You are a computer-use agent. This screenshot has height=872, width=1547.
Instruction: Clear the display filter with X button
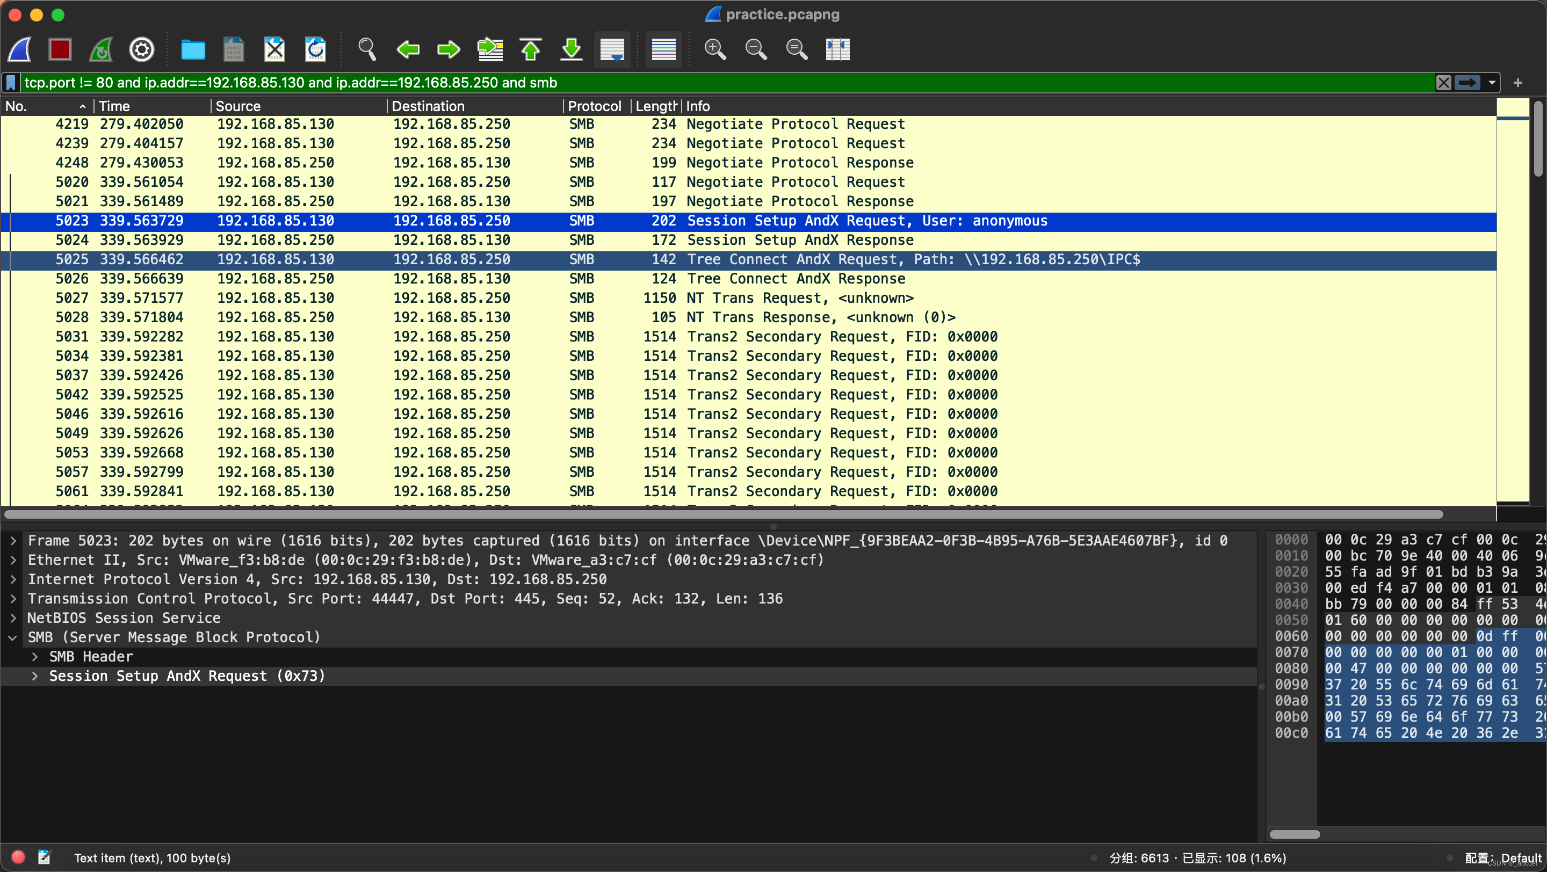(1443, 83)
